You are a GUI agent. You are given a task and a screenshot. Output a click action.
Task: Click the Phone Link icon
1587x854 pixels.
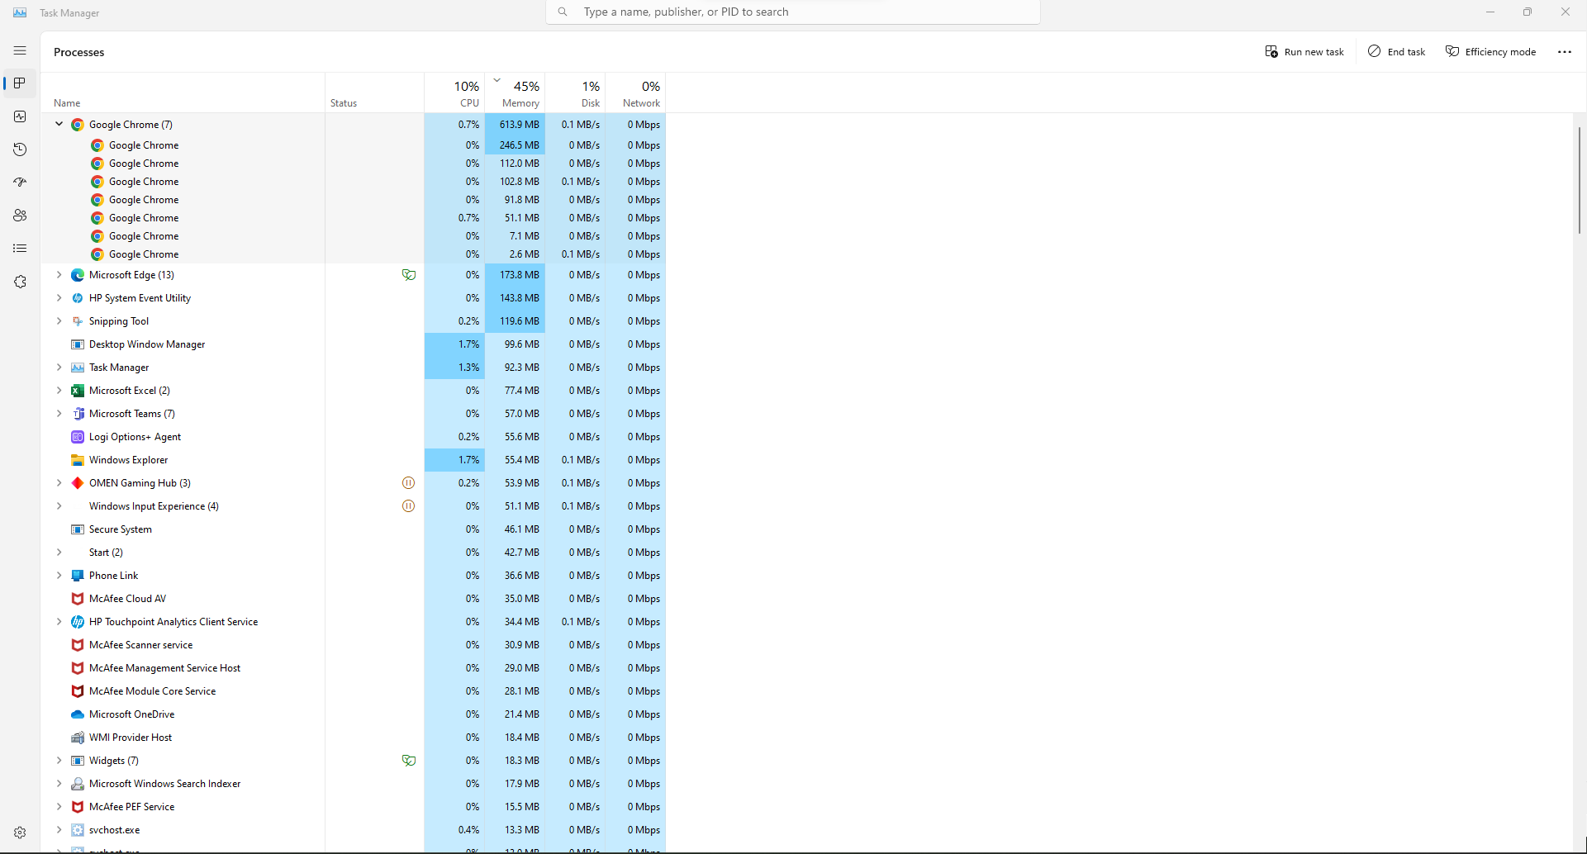point(78,576)
